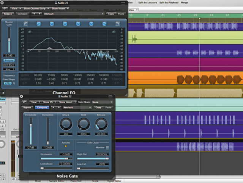The width and height of the screenshot is (243, 183).
Task: Toggle Bypass in the Channel EQ window
Action: (x=8, y=14)
